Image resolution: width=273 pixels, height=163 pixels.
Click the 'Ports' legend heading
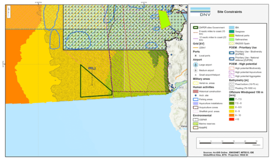[196, 52]
